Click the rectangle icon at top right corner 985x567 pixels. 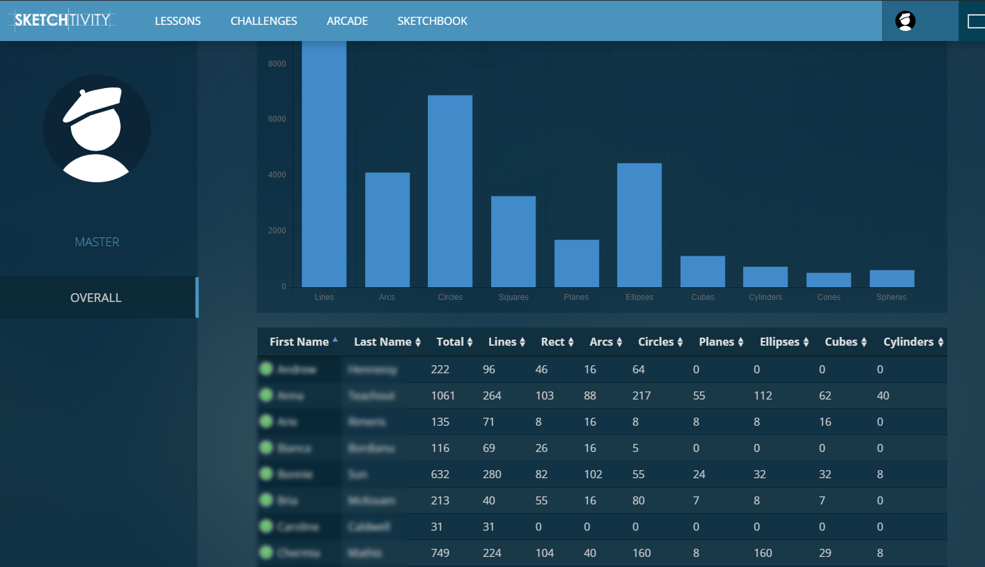[976, 21]
